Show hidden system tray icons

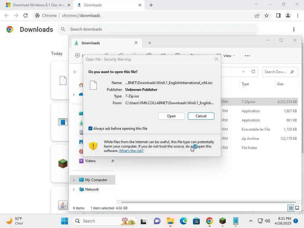point(251,221)
